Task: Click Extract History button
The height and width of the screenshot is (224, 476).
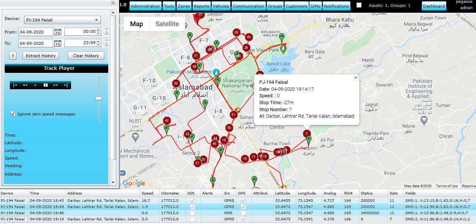Action: pyautogui.click(x=41, y=56)
